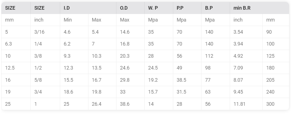The width and height of the screenshot is (291, 114).
Task: Click the 9.45 inch bend radius cell
Action: (246, 92)
